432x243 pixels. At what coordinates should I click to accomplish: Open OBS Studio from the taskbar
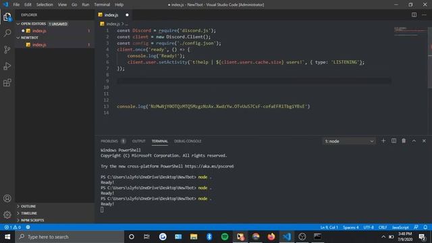tap(302, 237)
